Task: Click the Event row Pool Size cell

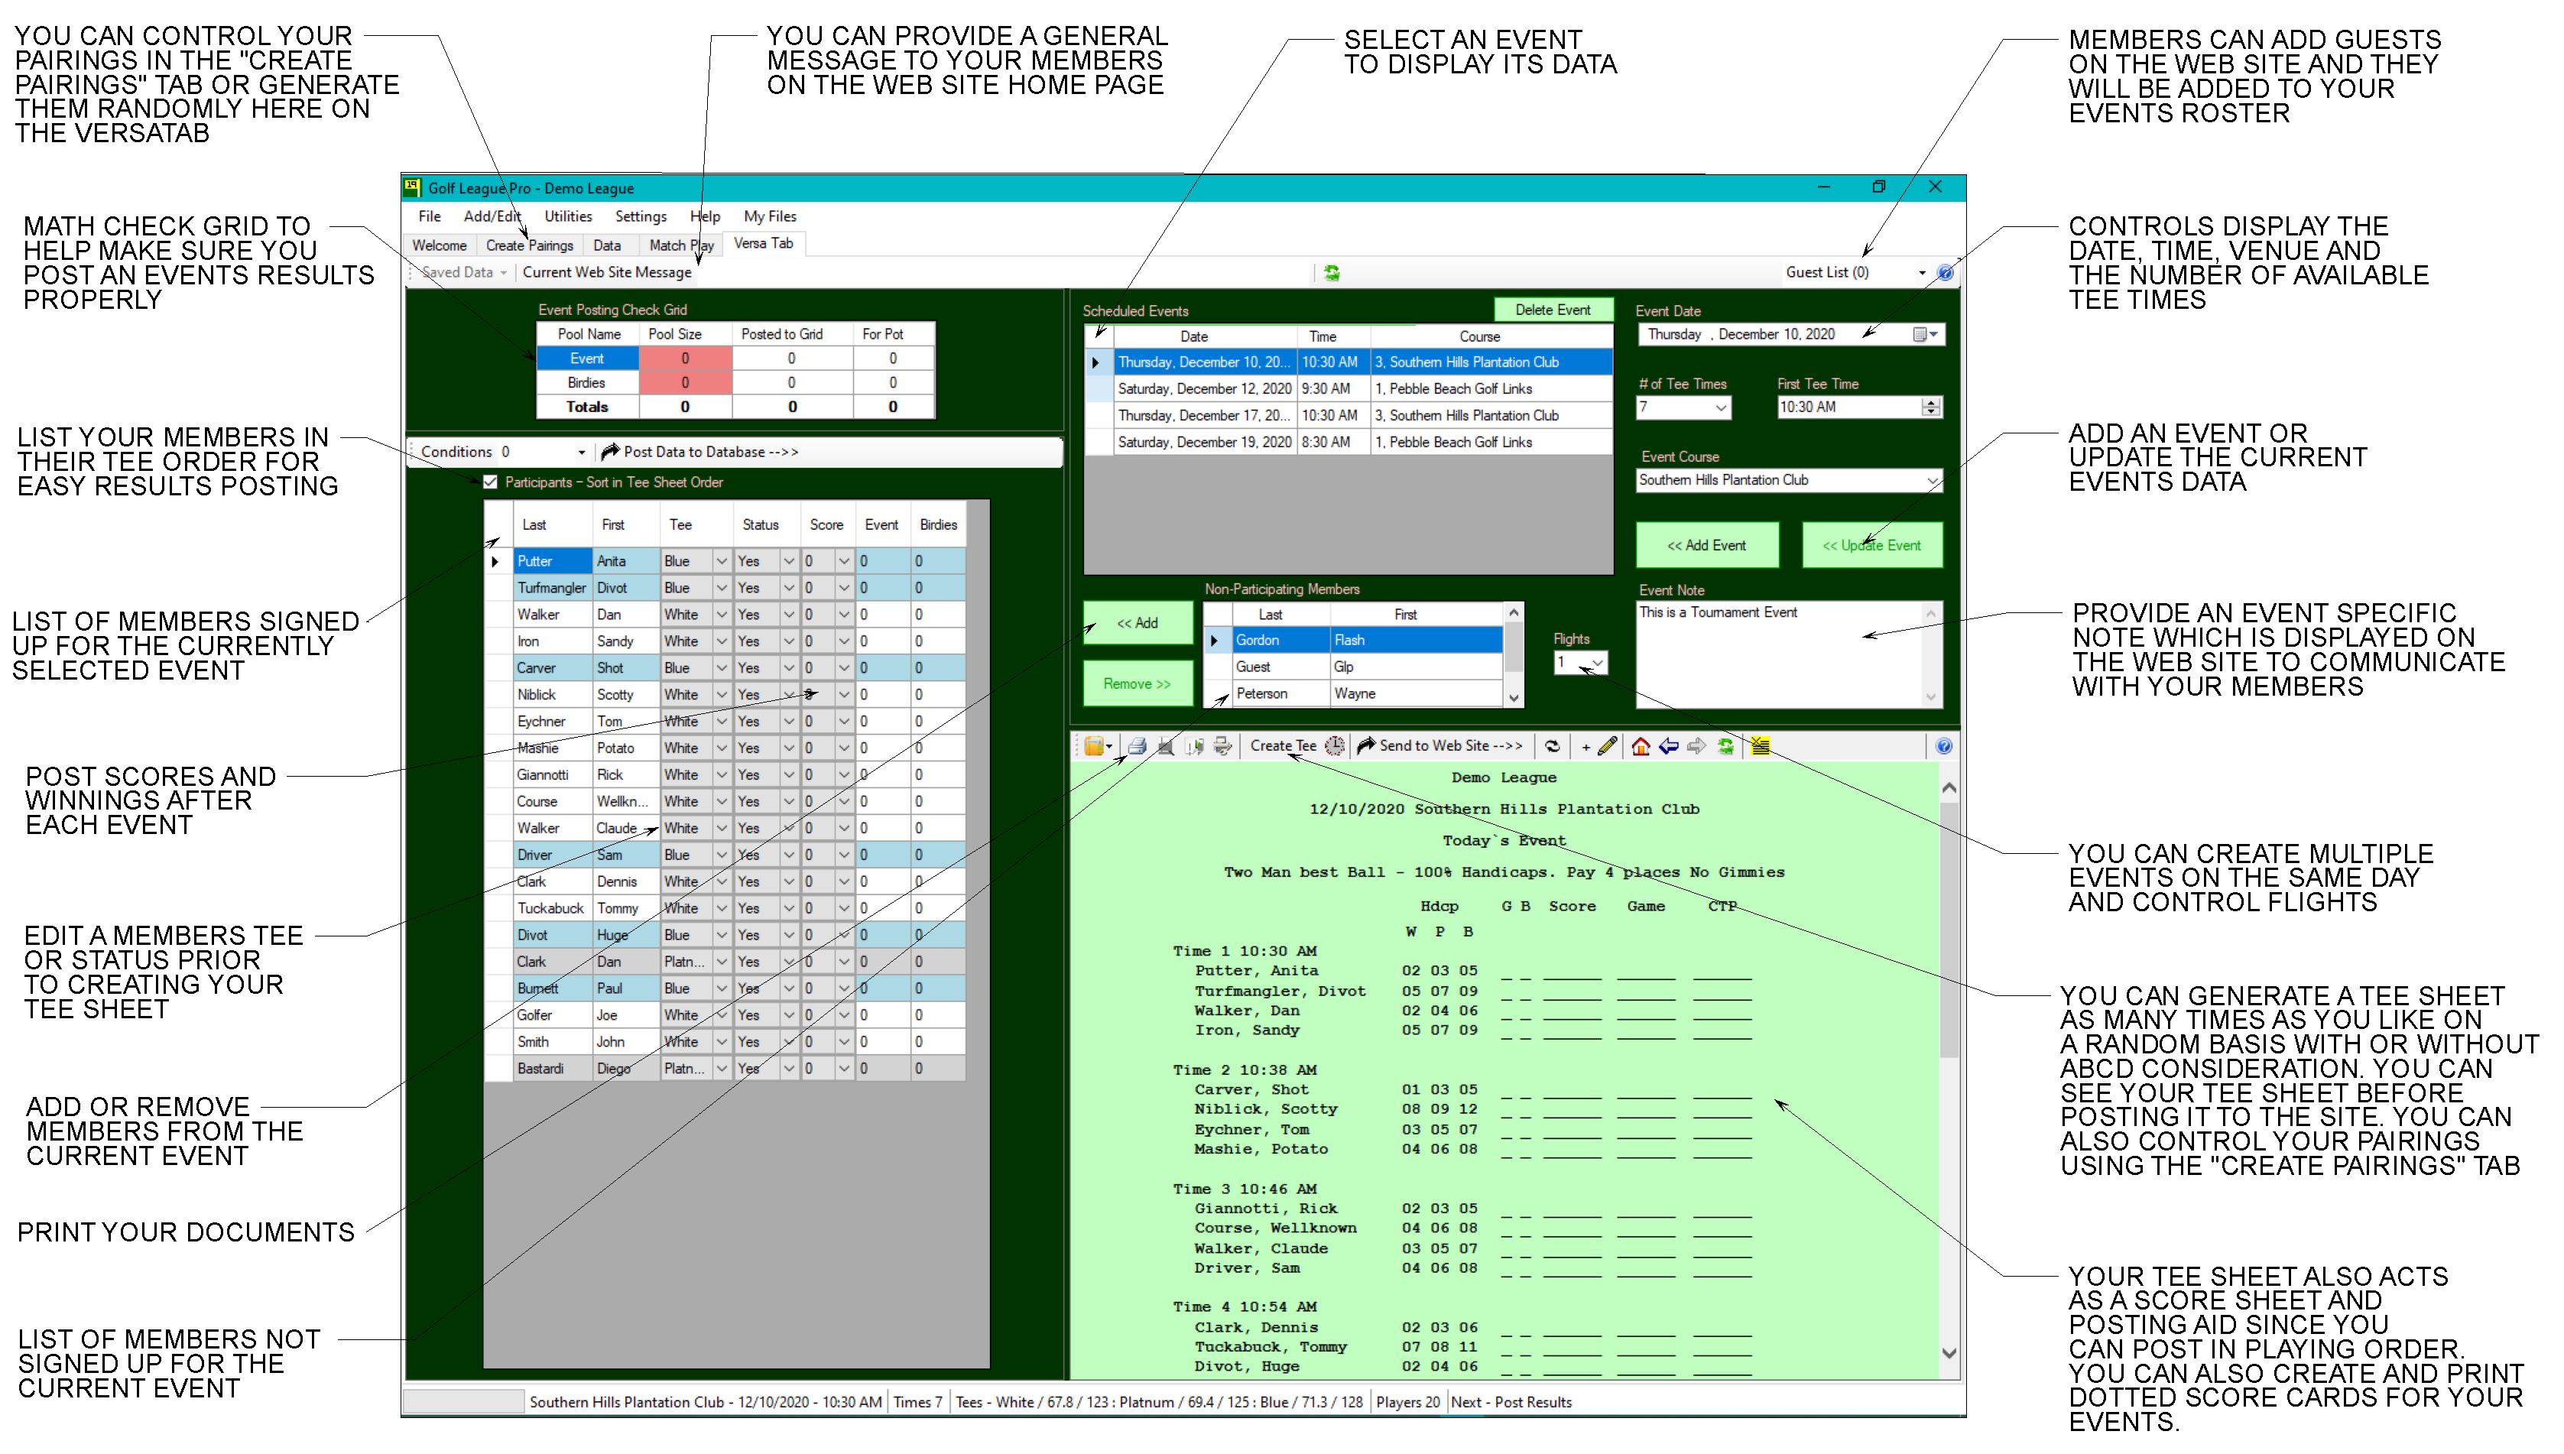Action: [685, 359]
